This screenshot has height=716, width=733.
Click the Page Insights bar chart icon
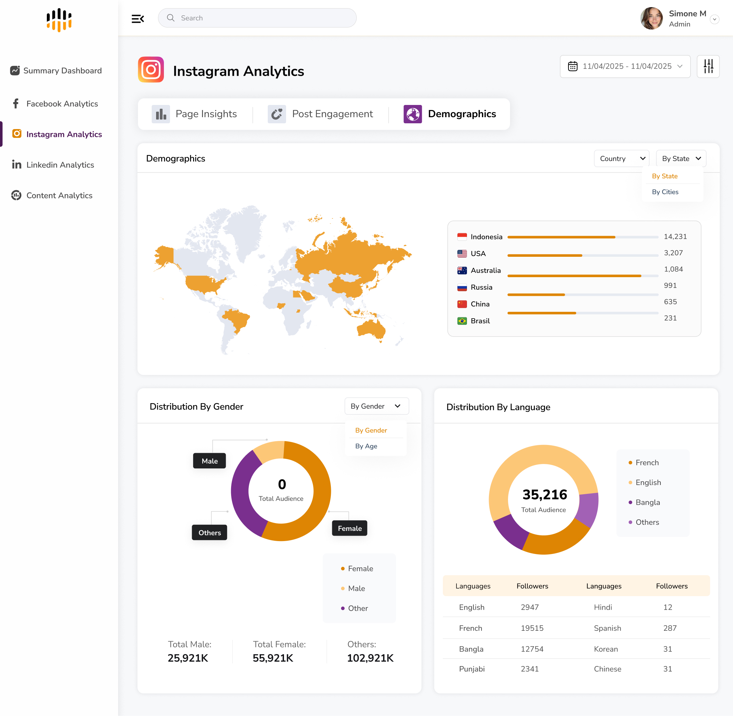click(161, 114)
